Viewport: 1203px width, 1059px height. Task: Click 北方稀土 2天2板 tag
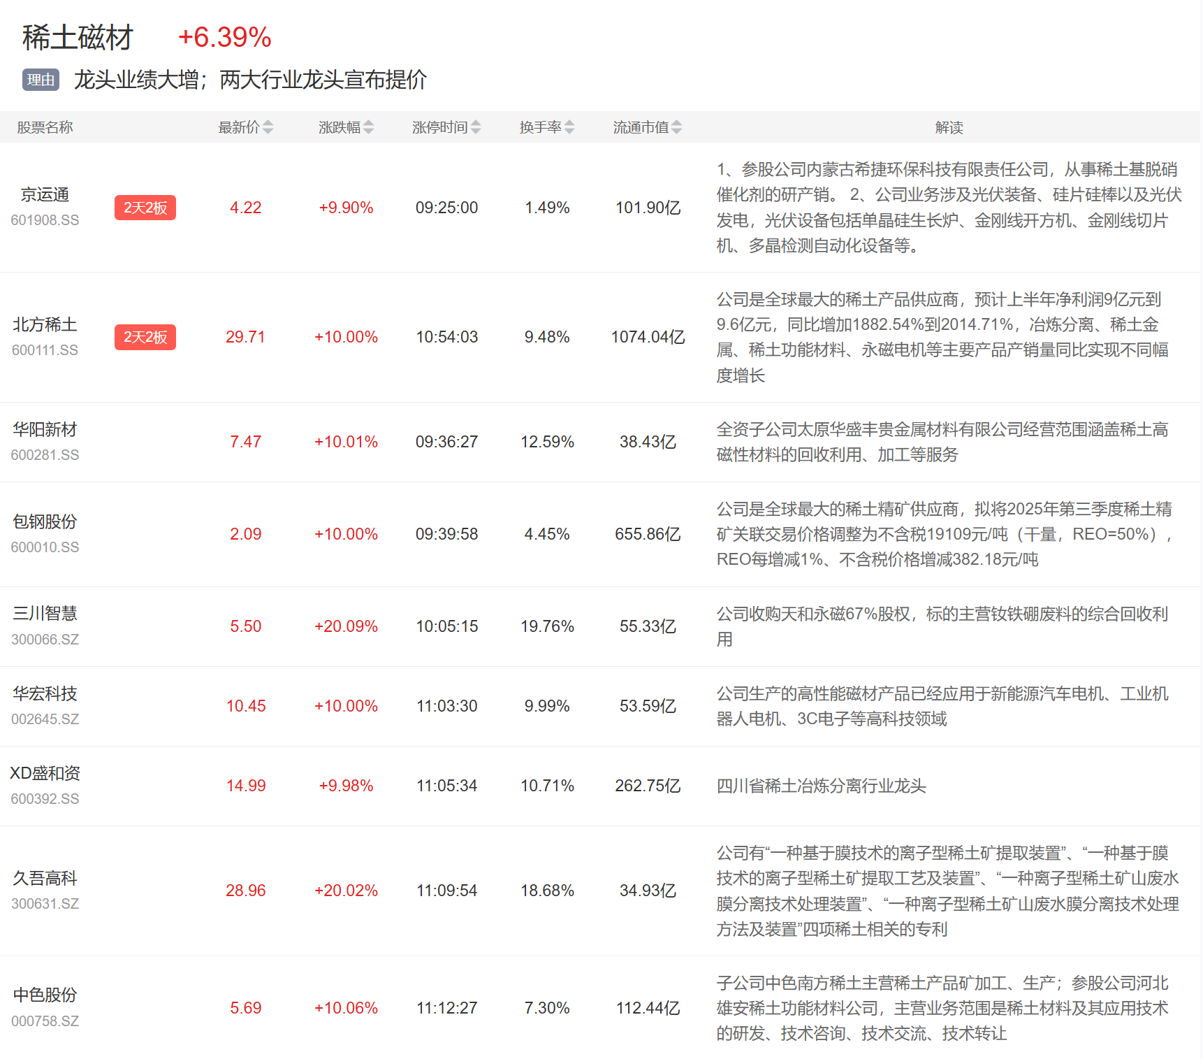click(x=145, y=337)
